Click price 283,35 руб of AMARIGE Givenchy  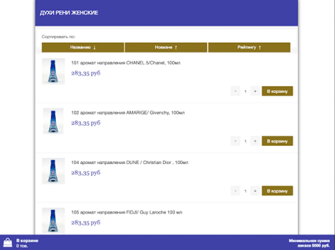86,123
